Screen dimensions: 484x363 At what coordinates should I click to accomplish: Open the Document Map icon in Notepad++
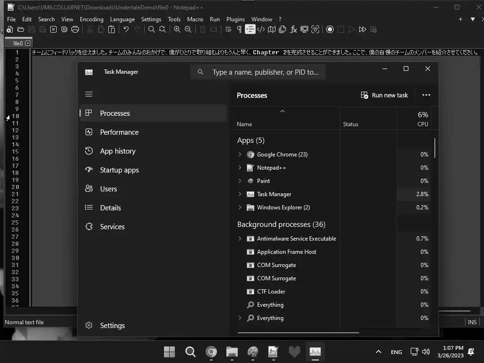point(272,29)
